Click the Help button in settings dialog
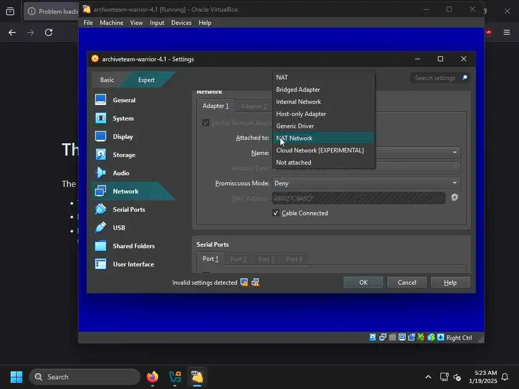 tap(450, 282)
